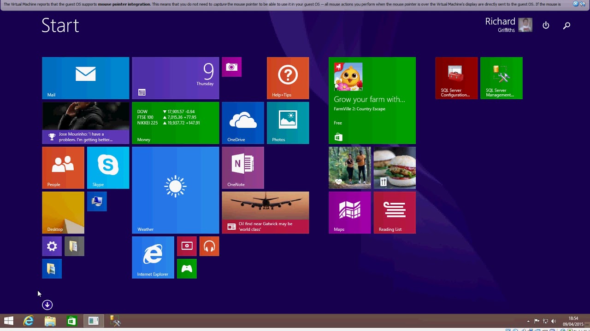Screen dimensions: 590x331
Task: Open the Photos tile
Action: coord(288,123)
